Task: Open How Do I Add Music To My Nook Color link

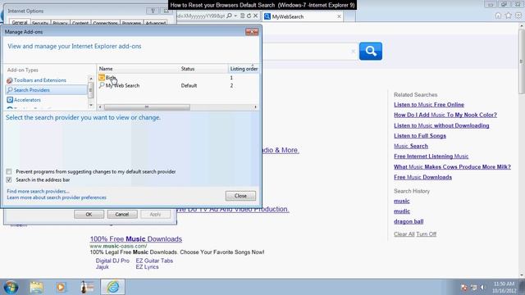Action: coord(445,115)
